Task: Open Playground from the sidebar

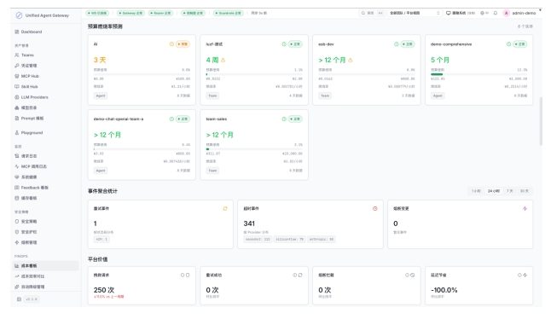Action: click(x=46, y=132)
